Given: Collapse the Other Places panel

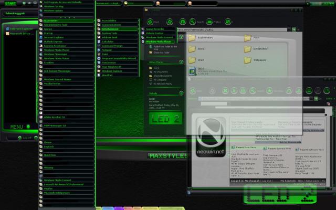Looking at the screenshot, I should click(x=181, y=62).
